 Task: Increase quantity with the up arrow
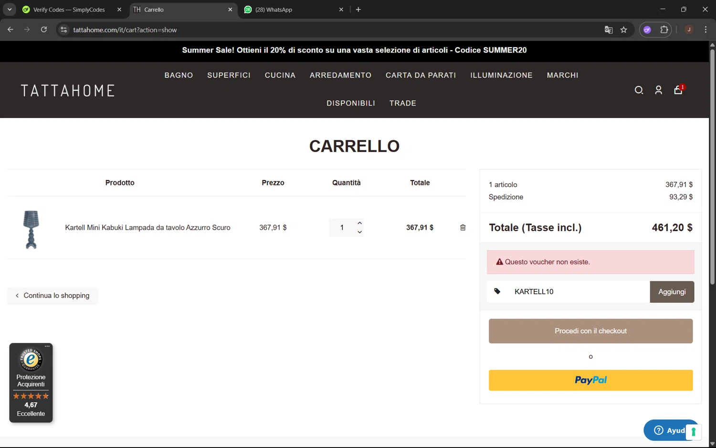point(360,223)
